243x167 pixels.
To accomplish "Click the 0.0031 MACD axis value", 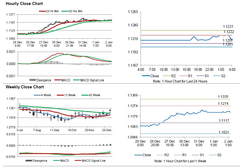I will coord(11,52).
